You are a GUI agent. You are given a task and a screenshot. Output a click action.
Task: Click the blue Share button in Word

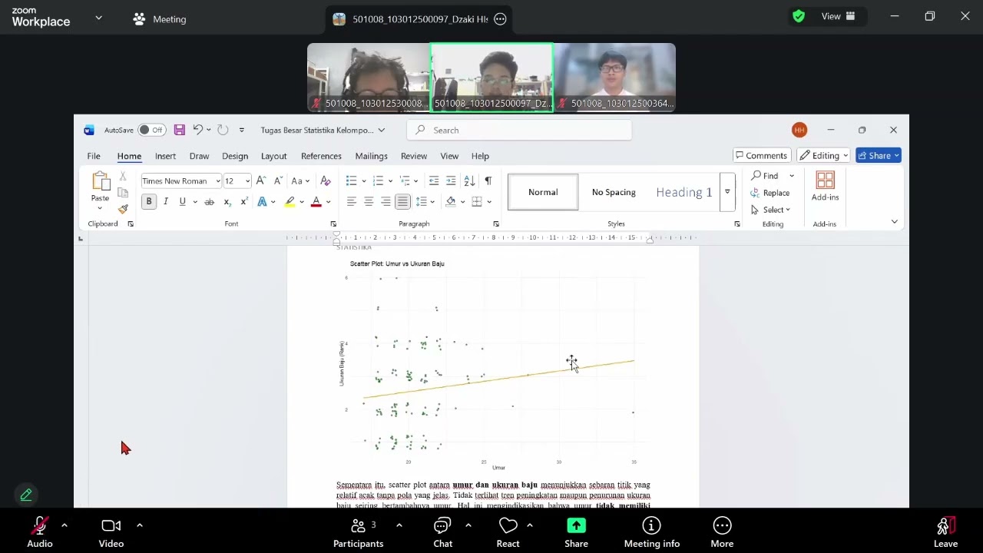pos(878,155)
